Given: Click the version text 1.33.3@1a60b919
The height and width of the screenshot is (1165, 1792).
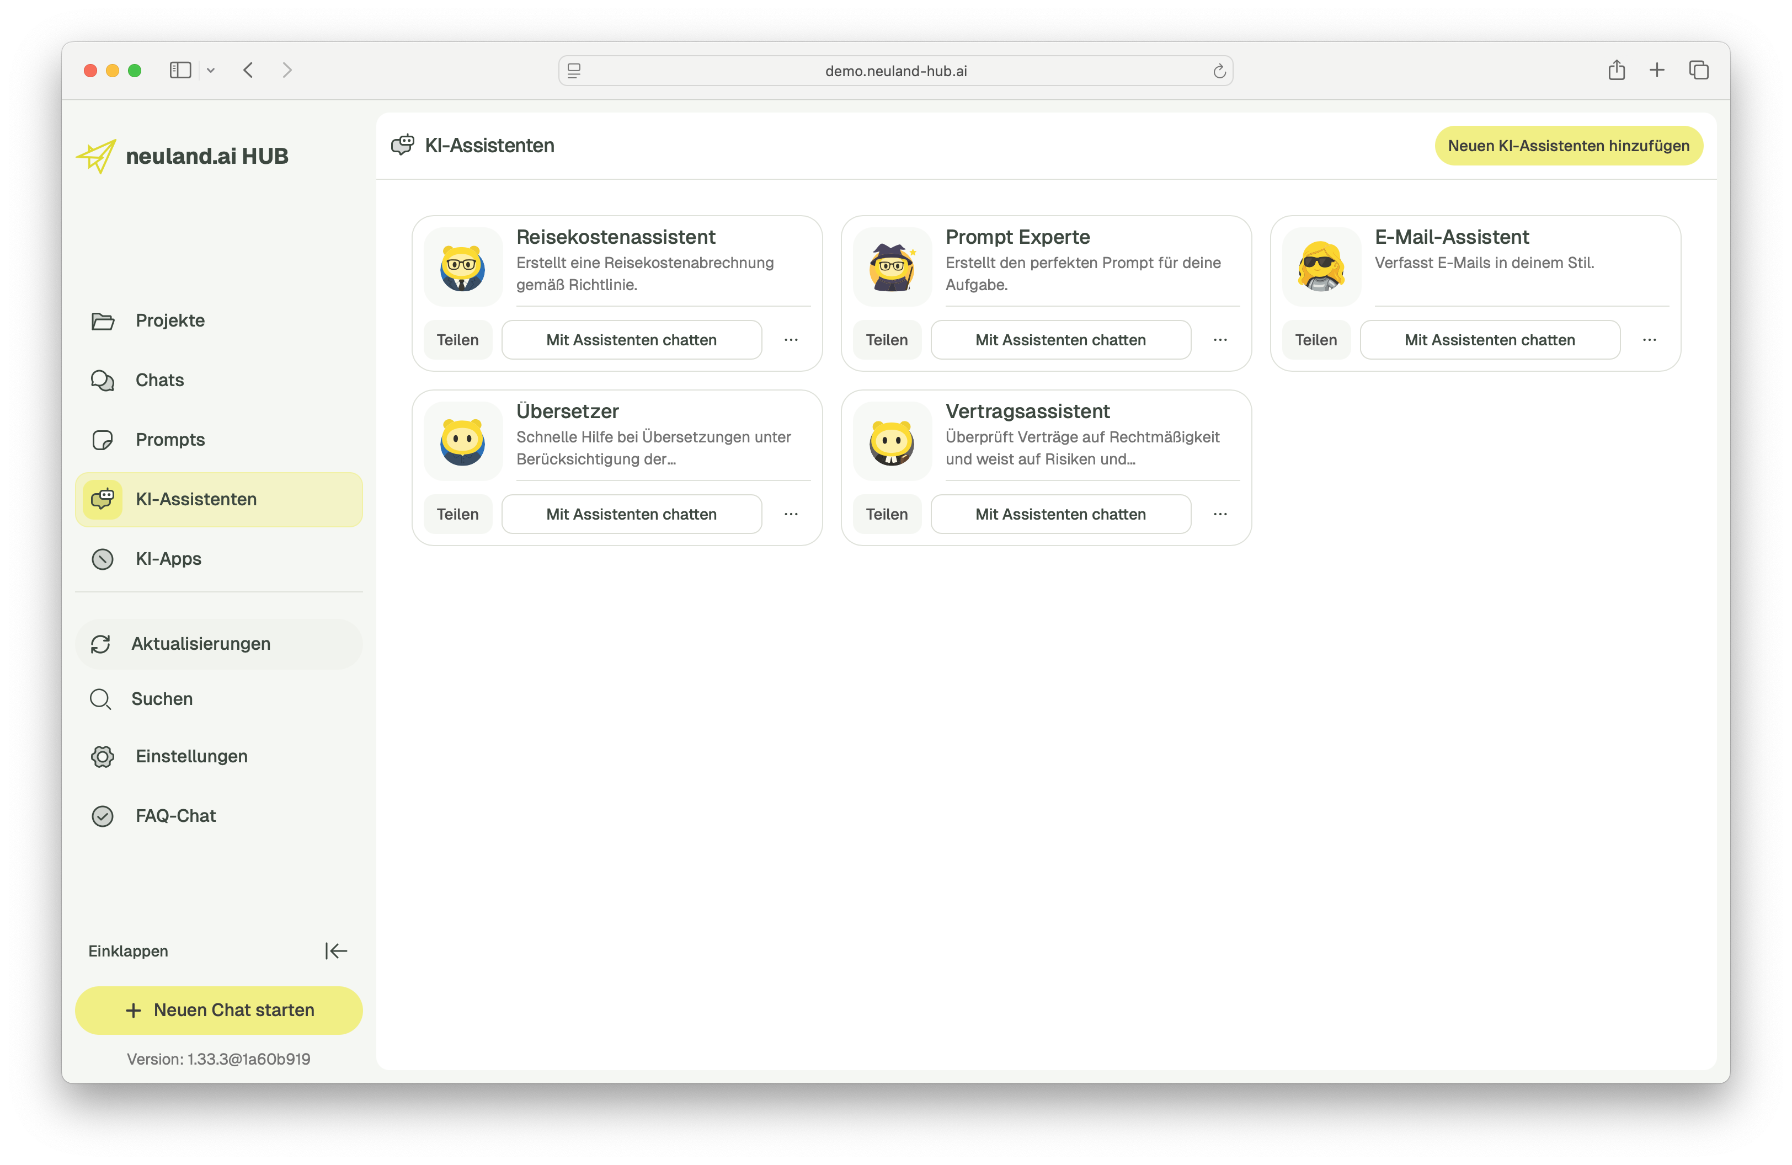Looking at the screenshot, I should (218, 1060).
